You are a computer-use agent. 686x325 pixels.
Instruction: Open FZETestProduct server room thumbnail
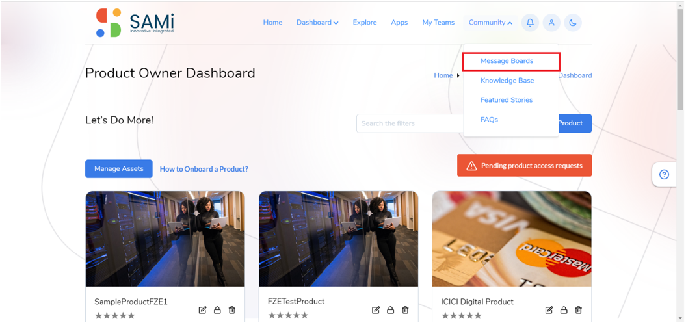[338, 239]
